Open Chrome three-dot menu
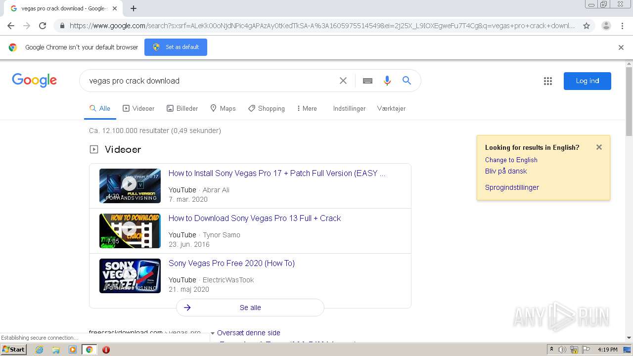The width and height of the screenshot is (633, 356). point(622,26)
